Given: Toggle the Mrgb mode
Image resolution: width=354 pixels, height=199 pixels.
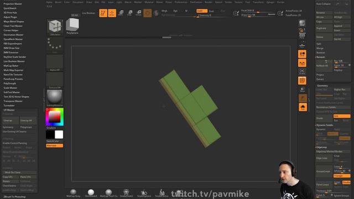Looking at the screenshot, I should pos(164,11).
